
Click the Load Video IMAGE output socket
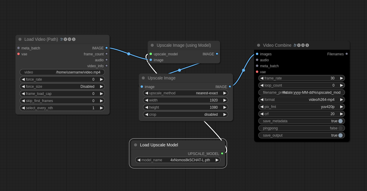tap(106, 48)
